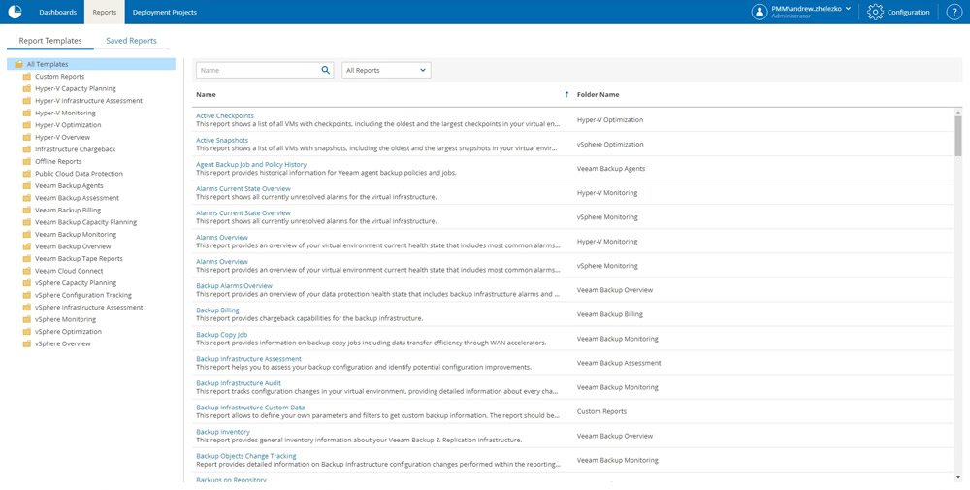
Task: Click the Custom Reports folder icon
Action: [x=27, y=77]
